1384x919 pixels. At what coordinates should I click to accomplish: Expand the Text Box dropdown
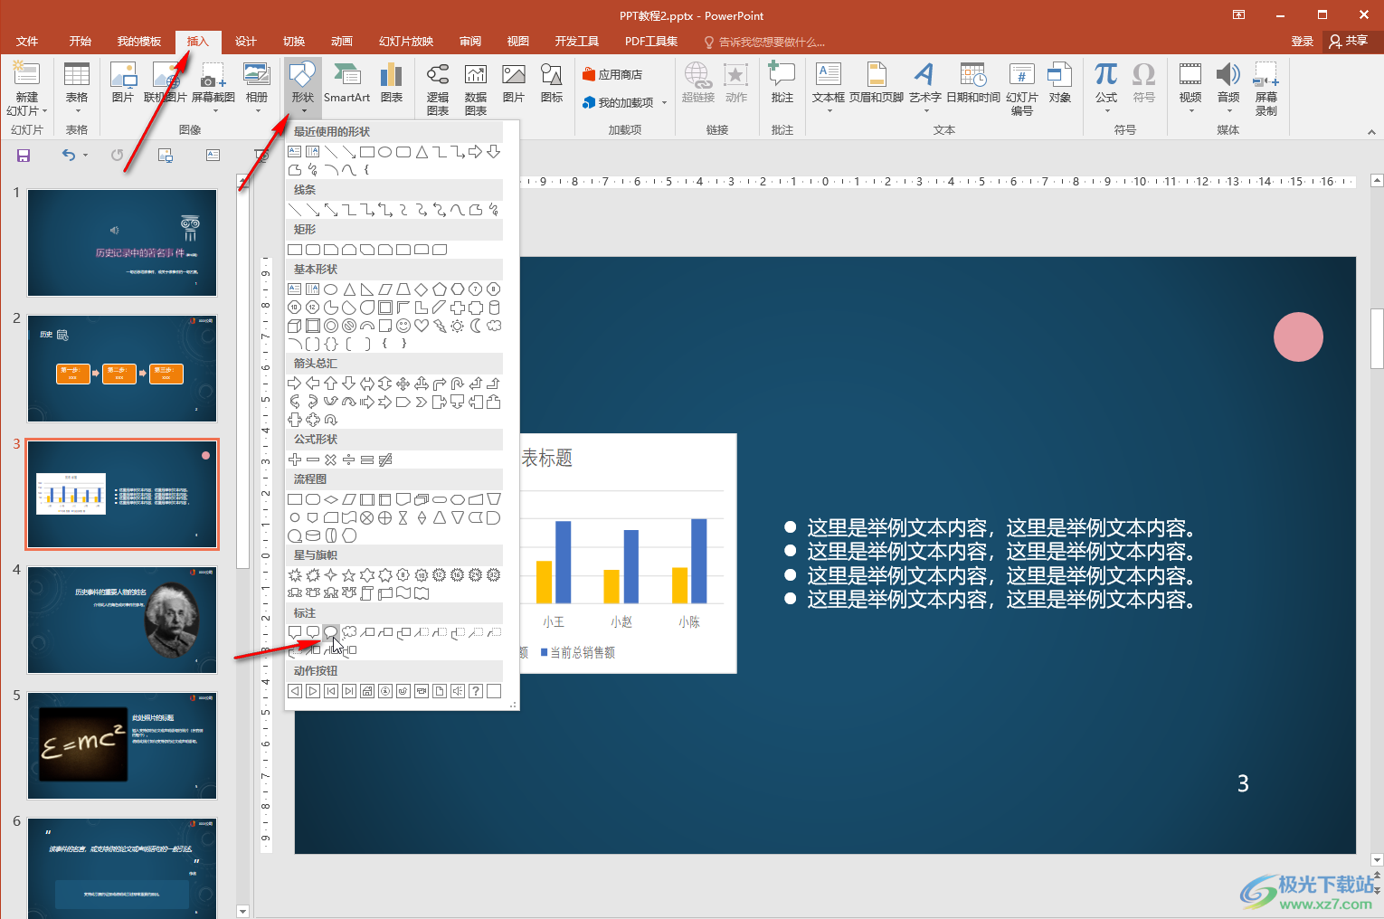829,111
